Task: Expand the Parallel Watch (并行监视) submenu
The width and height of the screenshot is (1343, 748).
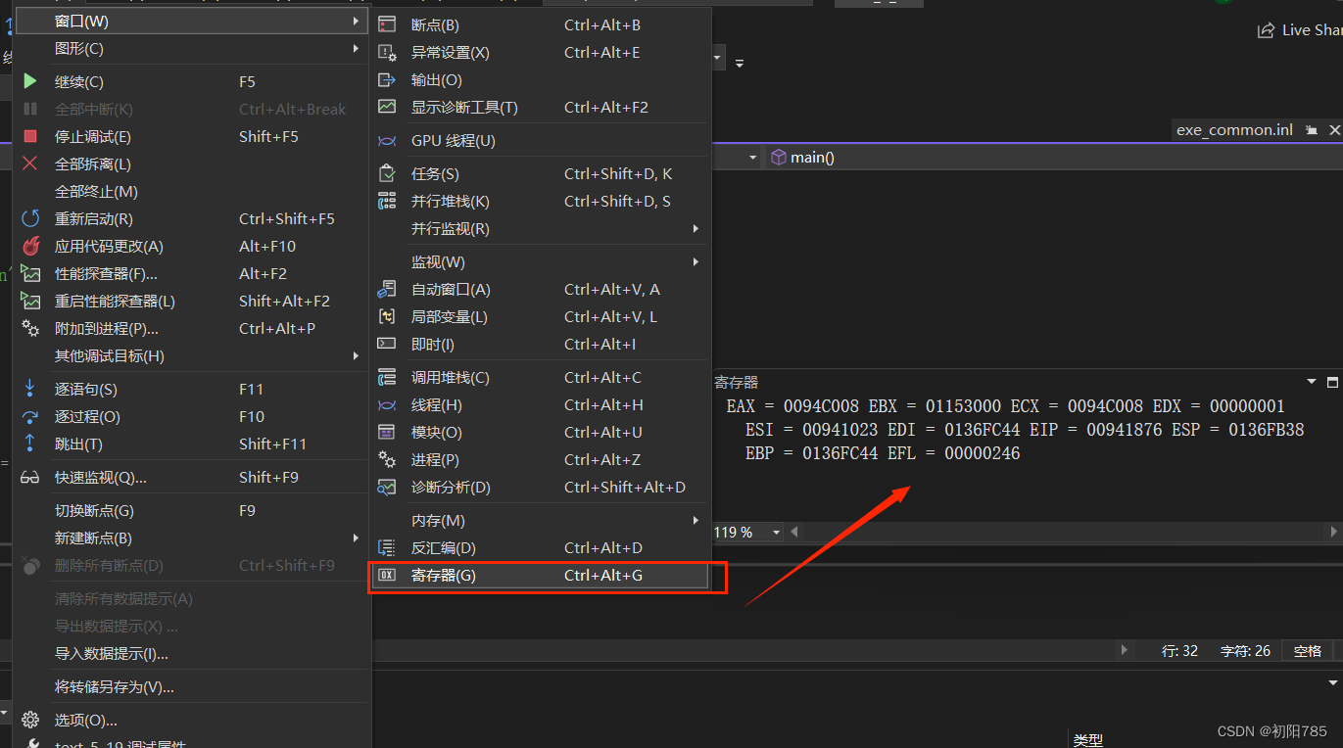Action: [x=539, y=228]
